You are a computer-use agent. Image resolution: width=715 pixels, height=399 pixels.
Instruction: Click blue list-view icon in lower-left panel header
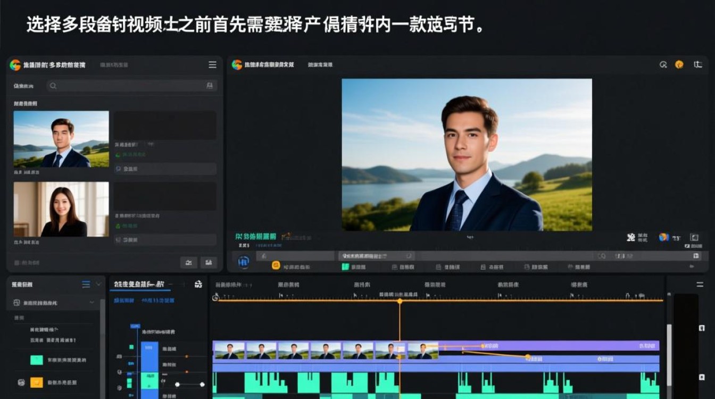(86, 285)
